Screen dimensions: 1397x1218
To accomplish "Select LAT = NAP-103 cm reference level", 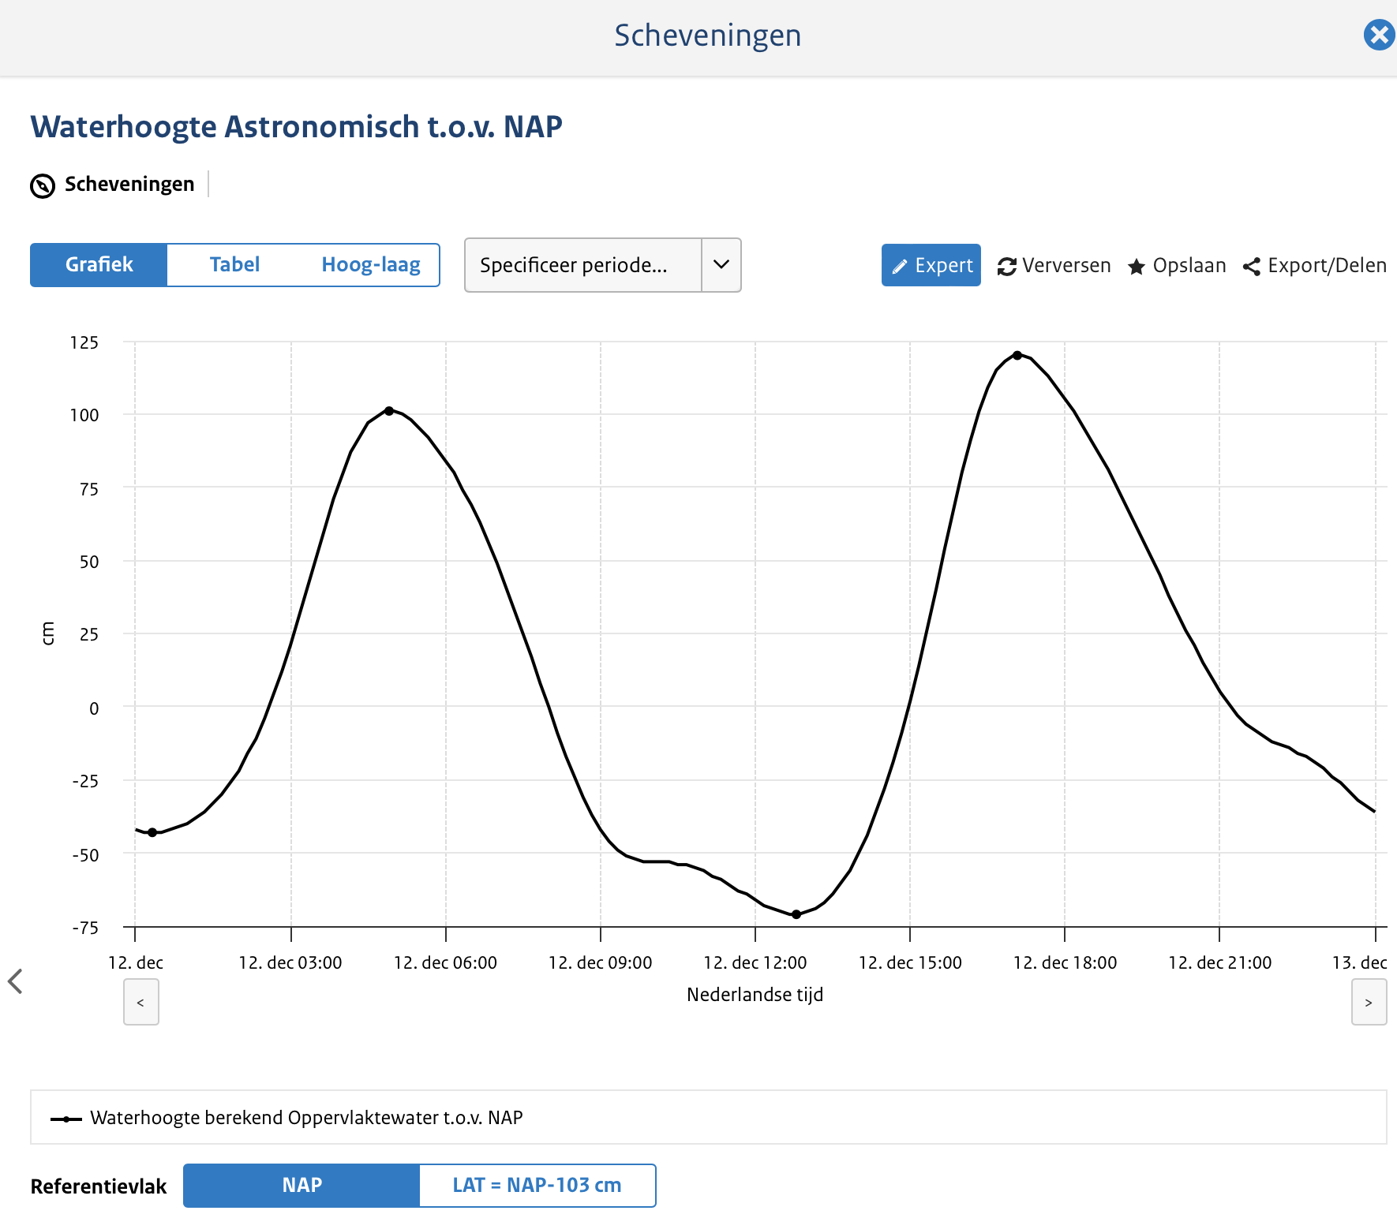I will click(x=537, y=1185).
